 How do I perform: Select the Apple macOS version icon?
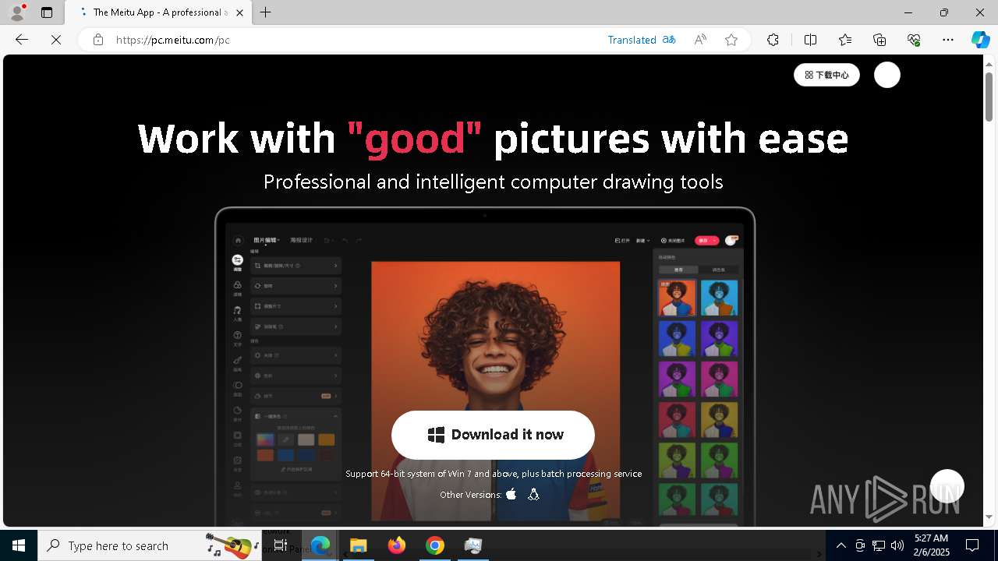511,494
